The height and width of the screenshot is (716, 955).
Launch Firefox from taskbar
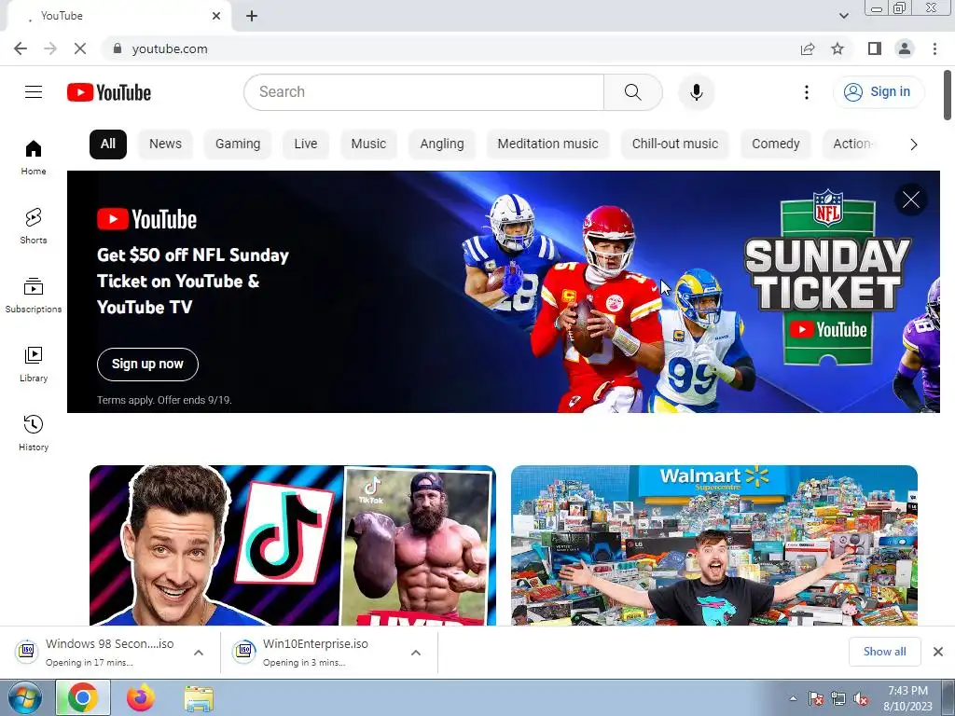click(x=141, y=697)
